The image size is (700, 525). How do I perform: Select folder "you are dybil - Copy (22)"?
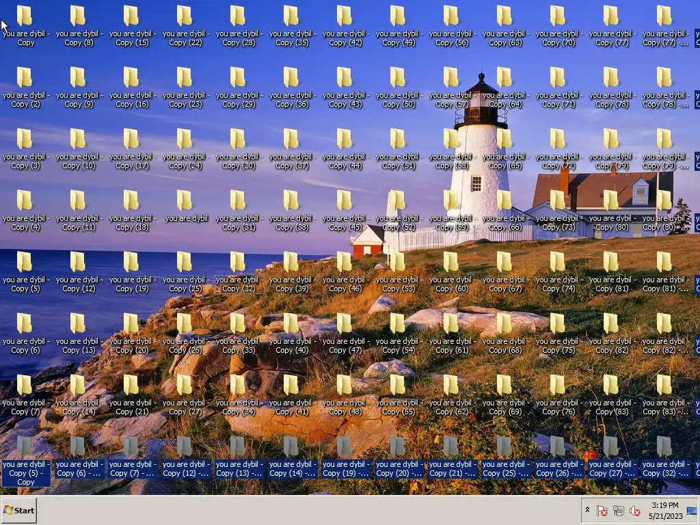coord(185,27)
